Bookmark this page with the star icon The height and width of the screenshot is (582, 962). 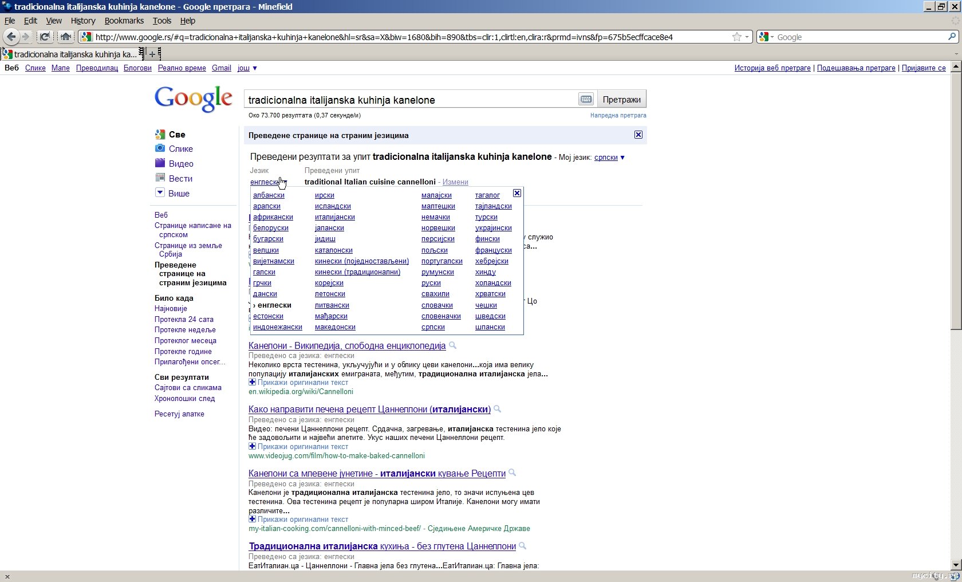736,37
